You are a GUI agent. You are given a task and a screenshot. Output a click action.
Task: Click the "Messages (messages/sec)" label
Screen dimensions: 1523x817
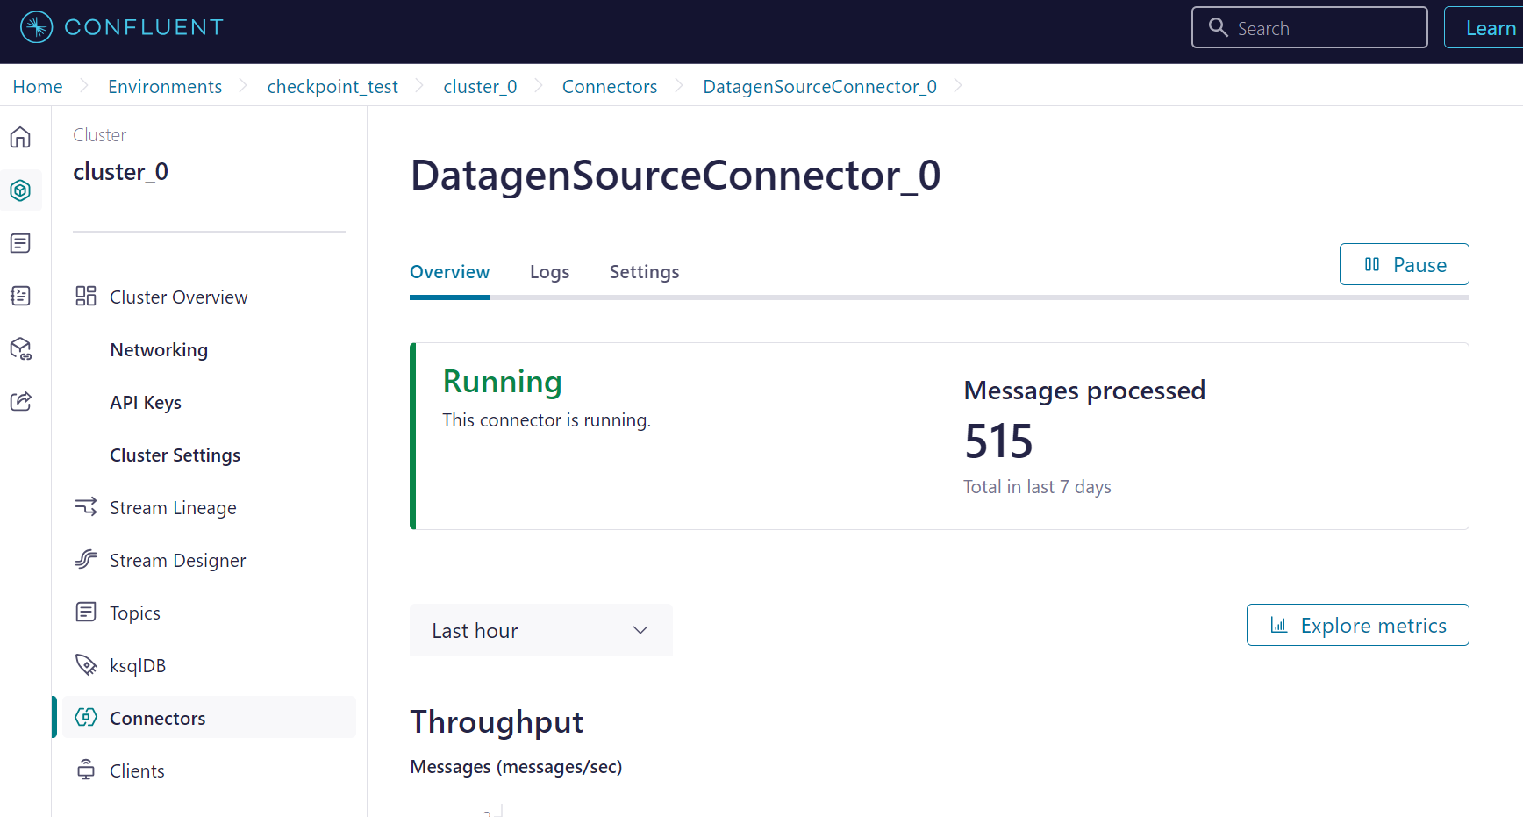click(516, 767)
